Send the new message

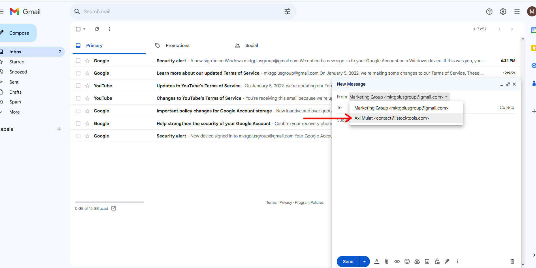tap(348, 261)
